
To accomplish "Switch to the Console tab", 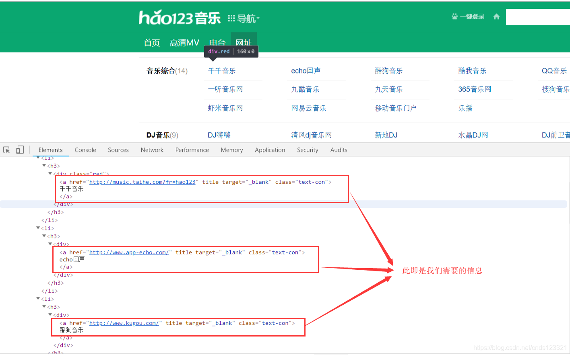I will point(85,150).
